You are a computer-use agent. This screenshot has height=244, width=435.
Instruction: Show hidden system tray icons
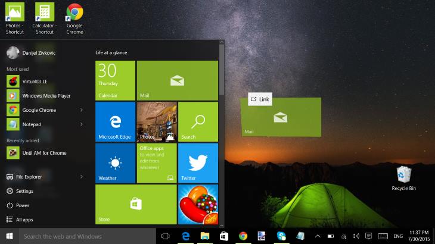coord(318,236)
